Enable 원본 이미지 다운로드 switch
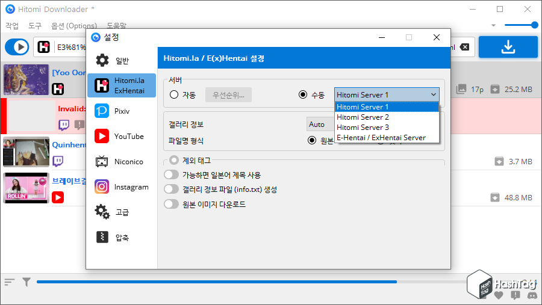Viewport: 542px width, 305px height. (x=172, y=204)
